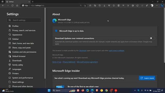Click the Edge version number text
Screen dimensions: 165x93
point(74,22)
